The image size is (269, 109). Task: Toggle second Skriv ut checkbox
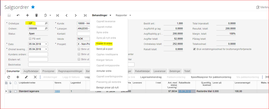click(79, 54)
